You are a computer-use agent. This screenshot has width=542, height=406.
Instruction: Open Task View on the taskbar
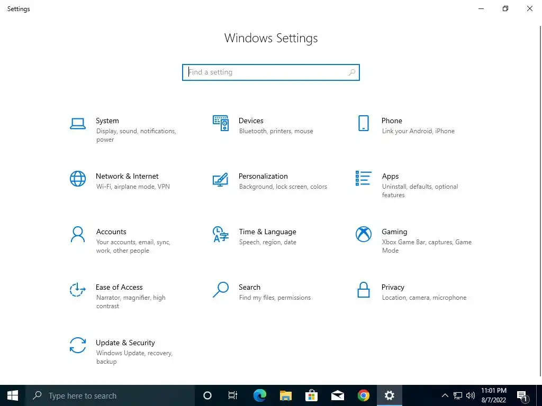point(233,395)
